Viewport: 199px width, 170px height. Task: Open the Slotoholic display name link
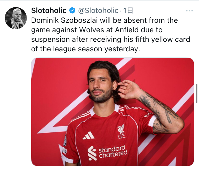[x=49, y=11]
